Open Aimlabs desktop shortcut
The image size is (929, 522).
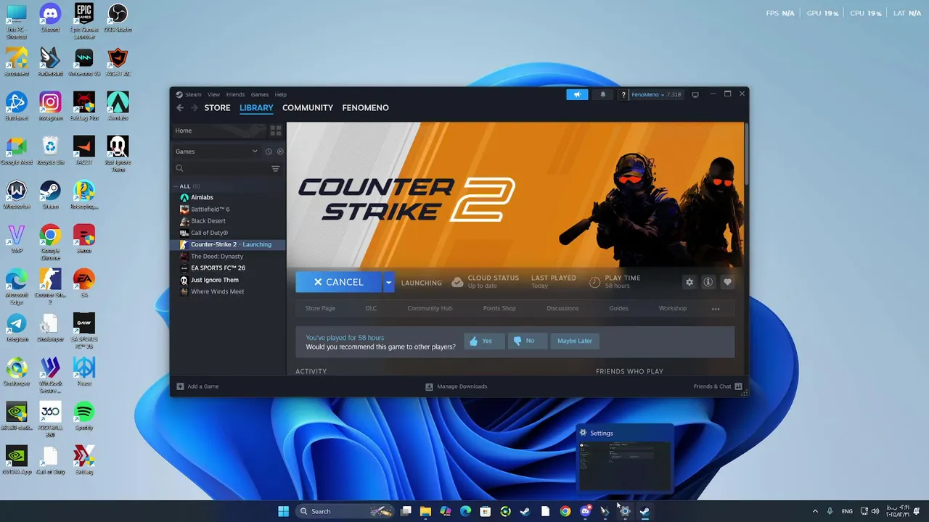(x=118, y=106)
